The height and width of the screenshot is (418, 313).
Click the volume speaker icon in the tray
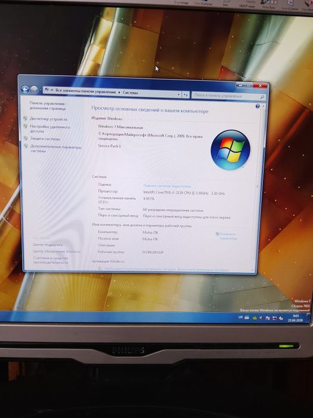281,318
